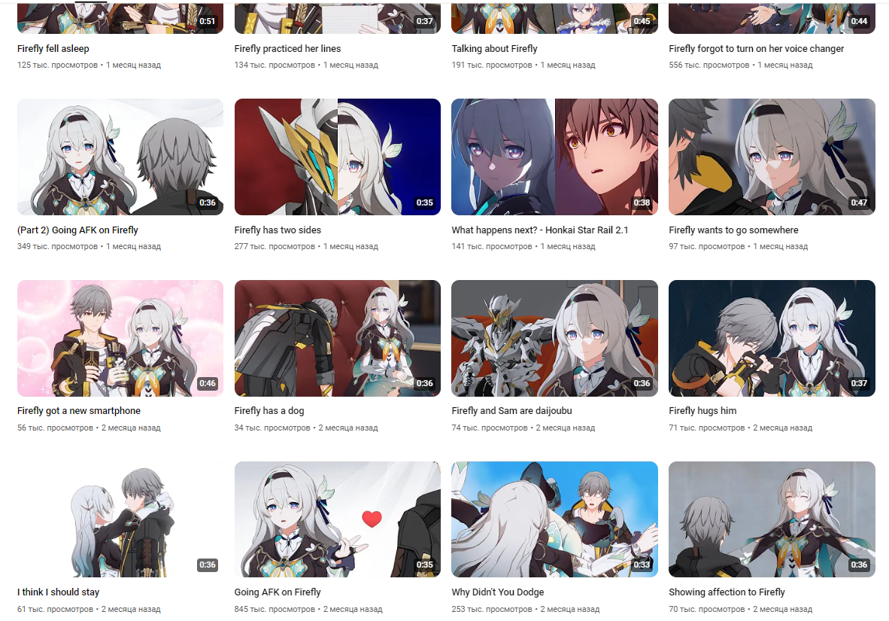This screenshot has width=889, height=621.
Task: Open the 'Showing affection to Firefly' thumbnail
Action: [772, 519]
